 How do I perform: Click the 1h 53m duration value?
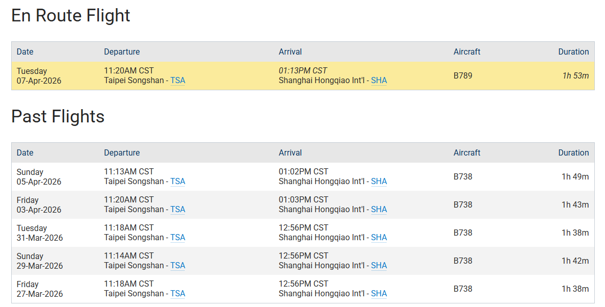point(575,76)
